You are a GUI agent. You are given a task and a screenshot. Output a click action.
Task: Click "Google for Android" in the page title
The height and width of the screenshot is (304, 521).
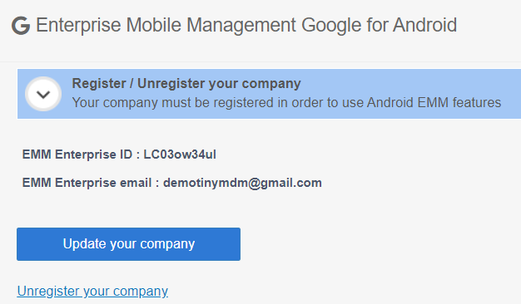[380, 25]
